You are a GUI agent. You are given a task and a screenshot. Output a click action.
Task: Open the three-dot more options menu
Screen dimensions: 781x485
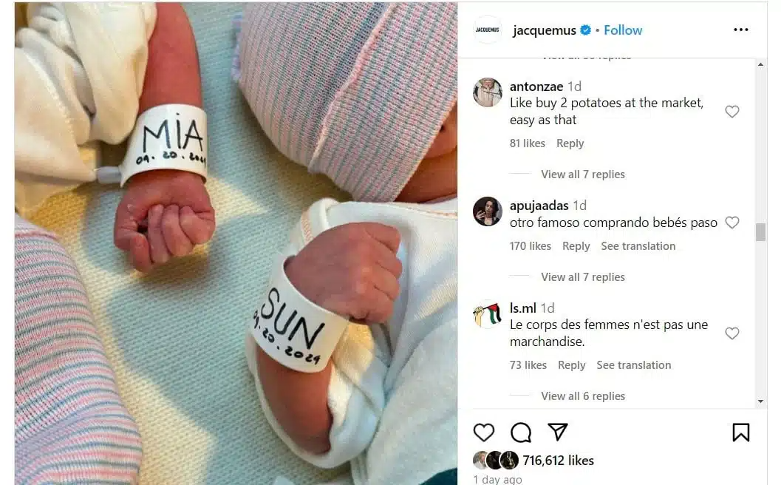(x=740, y=30)
